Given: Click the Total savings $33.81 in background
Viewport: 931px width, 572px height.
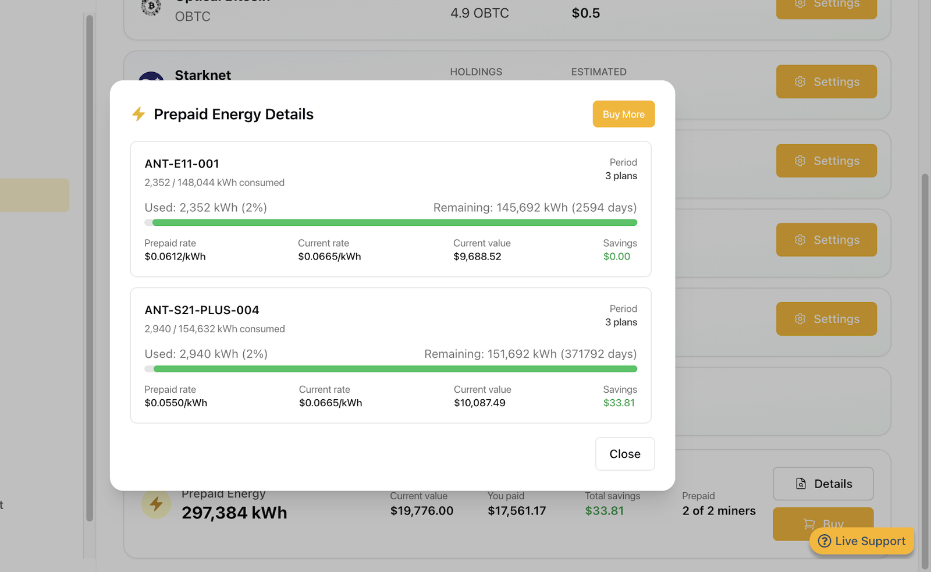Looking at the screenshot, I should (604, 511).
